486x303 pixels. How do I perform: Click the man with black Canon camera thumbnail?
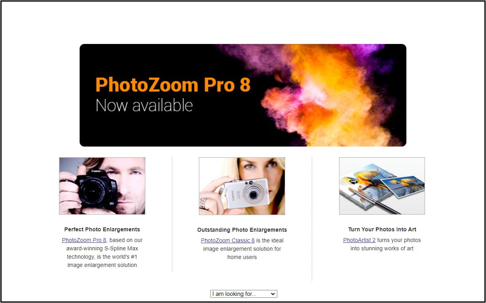(102, 186)
